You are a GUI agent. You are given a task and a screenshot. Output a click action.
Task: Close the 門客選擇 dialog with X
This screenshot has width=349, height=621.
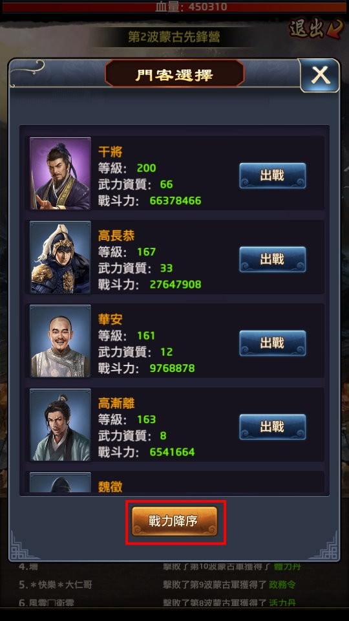320,75
